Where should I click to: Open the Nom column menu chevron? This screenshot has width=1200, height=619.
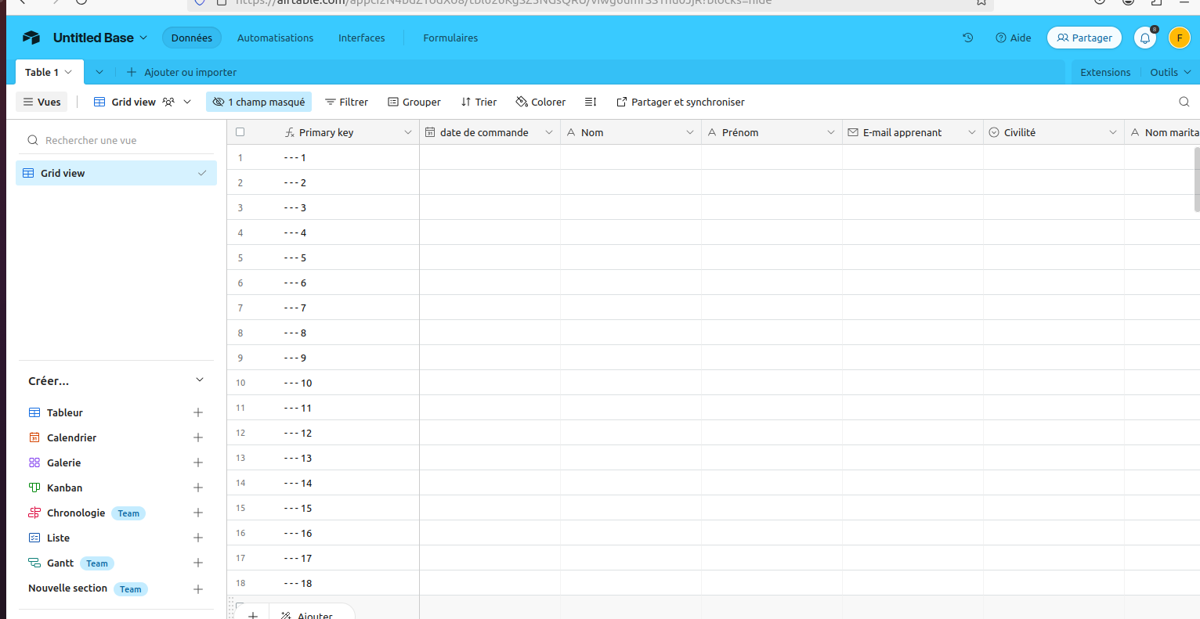click(690, 132)
